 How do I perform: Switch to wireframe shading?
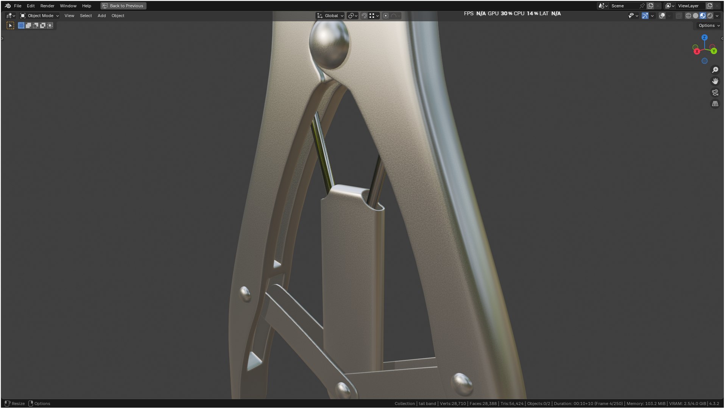point(688,16)
